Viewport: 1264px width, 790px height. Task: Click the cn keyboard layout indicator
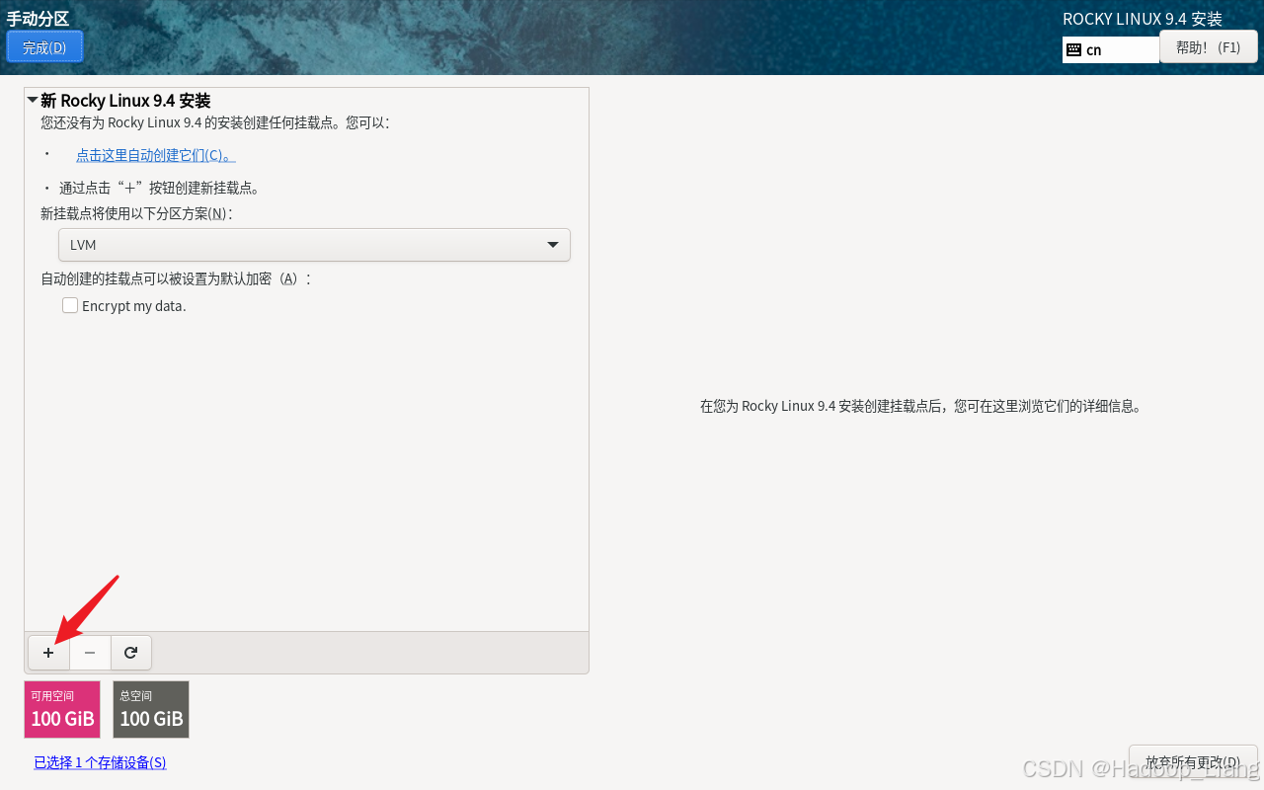(1111, 49)
